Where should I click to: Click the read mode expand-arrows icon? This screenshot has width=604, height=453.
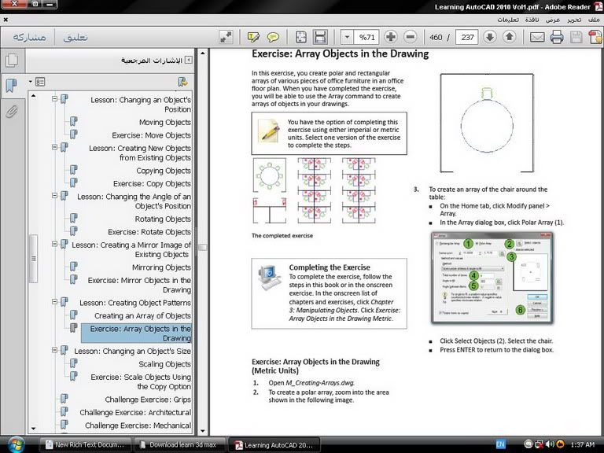pyautogui.click(x=226, y=38)
